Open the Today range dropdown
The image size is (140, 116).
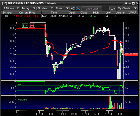[x=29, y=8]
